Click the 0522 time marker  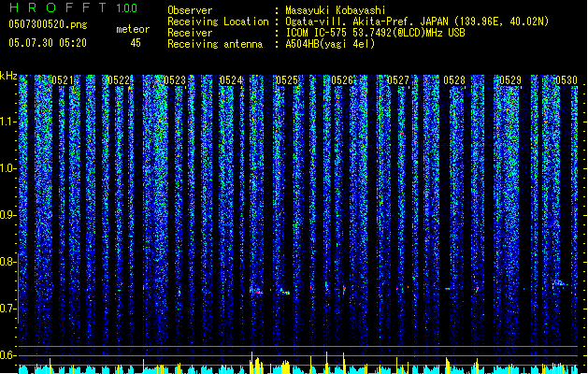click(x=119, y=80)
